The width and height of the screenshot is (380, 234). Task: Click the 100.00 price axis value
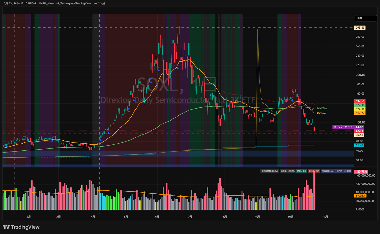tap(360, 122)
